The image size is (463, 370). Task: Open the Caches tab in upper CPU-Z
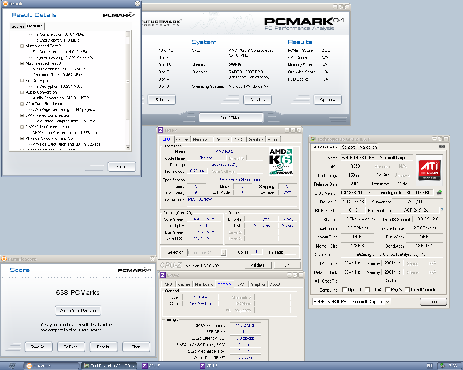[x=182, y=139]
